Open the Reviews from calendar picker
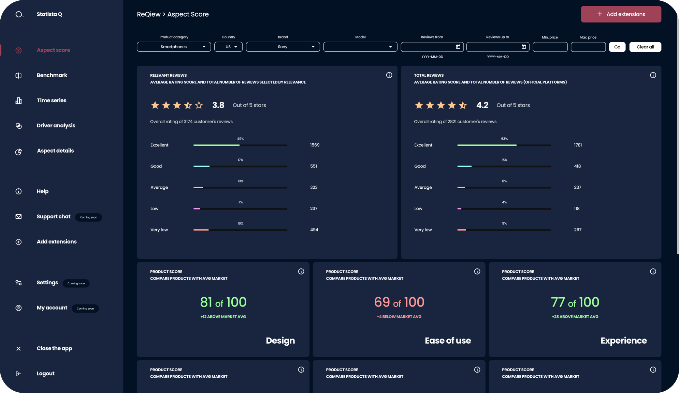The width and height of the screenshot is (679, 393). point(458,47)
